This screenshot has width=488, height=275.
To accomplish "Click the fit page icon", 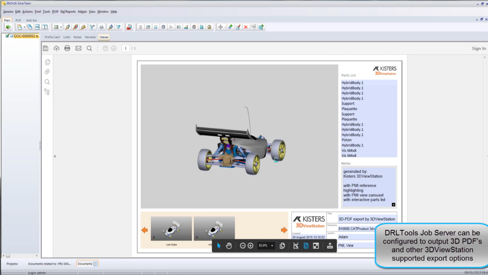I will [306, 246].
